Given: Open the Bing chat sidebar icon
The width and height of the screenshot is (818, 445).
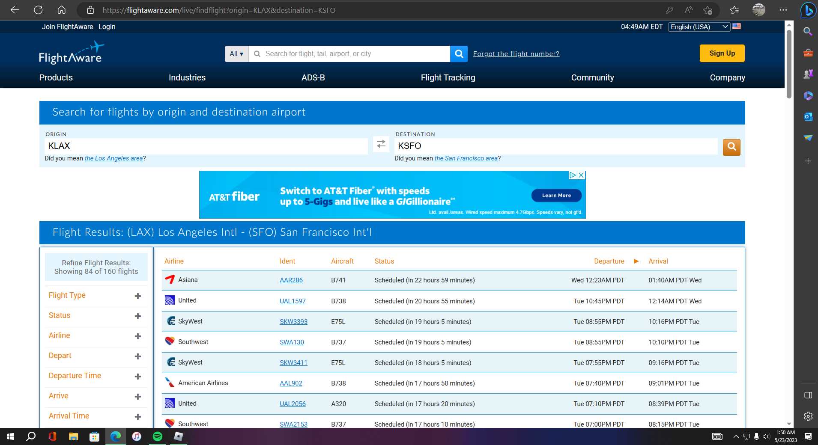Looking at the screenshot, I should [808, 10].
